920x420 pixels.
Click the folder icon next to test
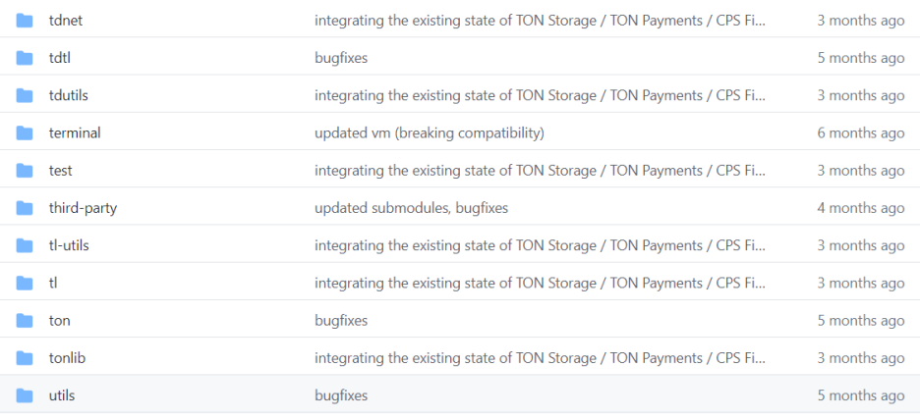point(24,171)
